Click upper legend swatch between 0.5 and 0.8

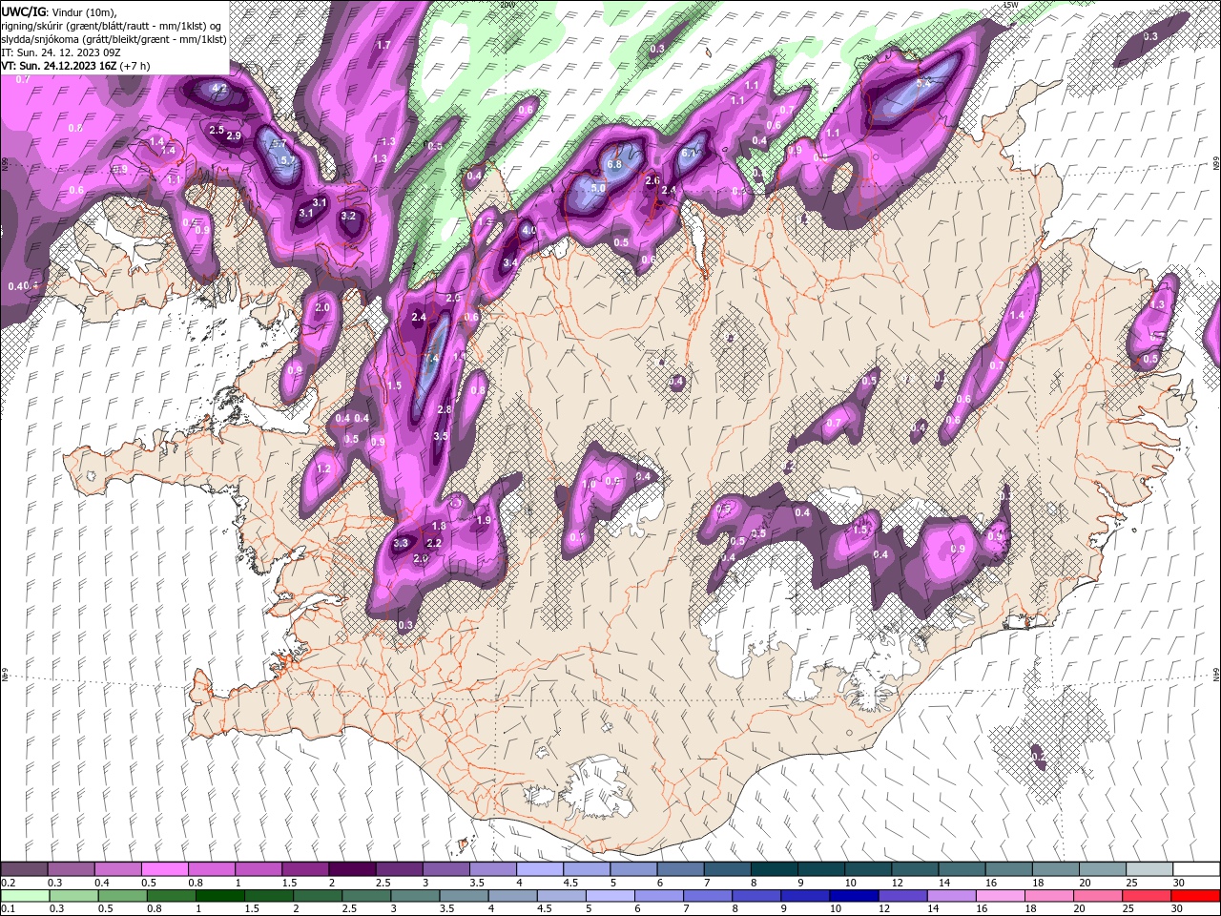click(x=164, y=869)
